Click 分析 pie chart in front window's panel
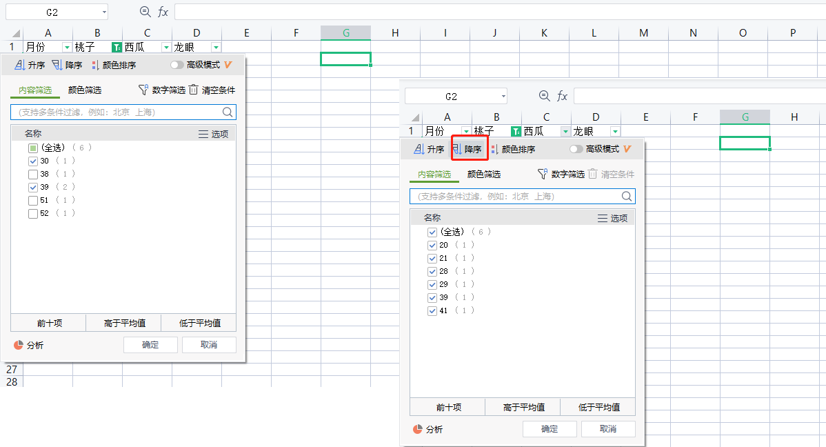826x447 pixels. [x=418, y=429]
